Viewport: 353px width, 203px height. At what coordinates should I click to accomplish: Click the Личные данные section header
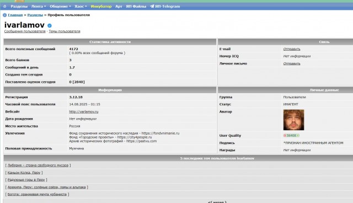tap(324, 90)
